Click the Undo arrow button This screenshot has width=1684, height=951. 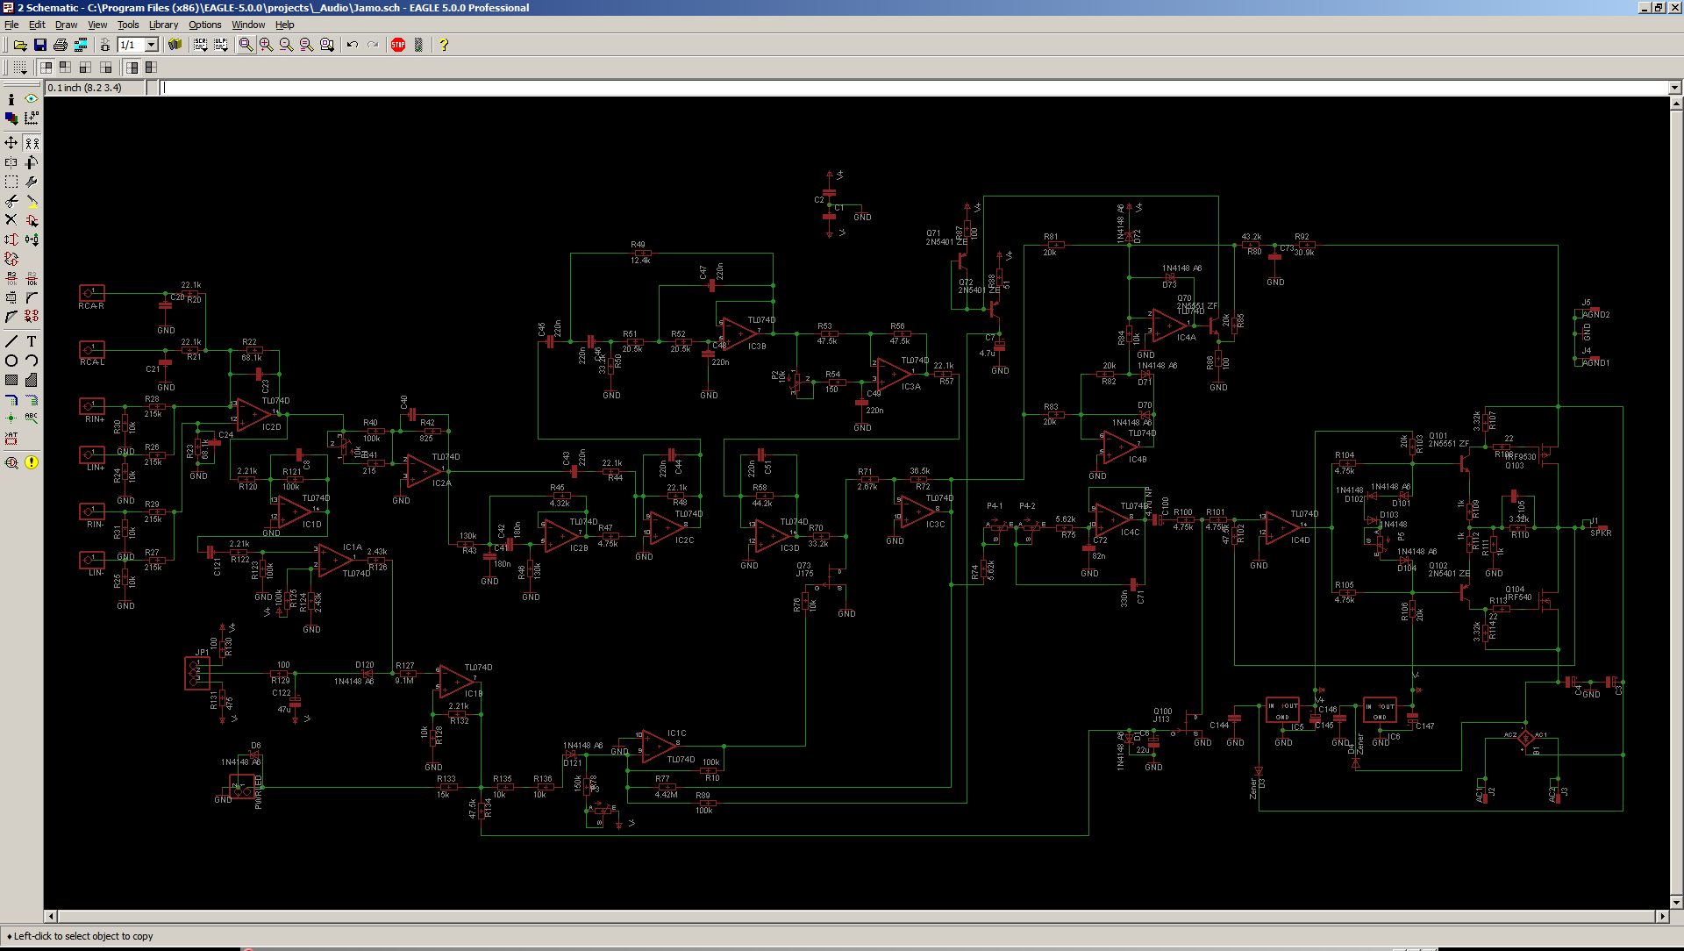[353, 45]
